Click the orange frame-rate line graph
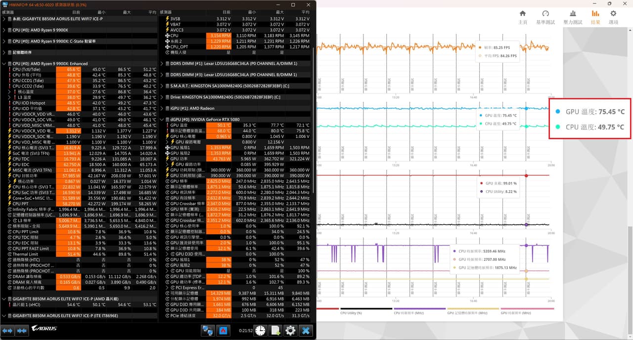The width and height of the screenshot is (633, 340). point(433,47)
